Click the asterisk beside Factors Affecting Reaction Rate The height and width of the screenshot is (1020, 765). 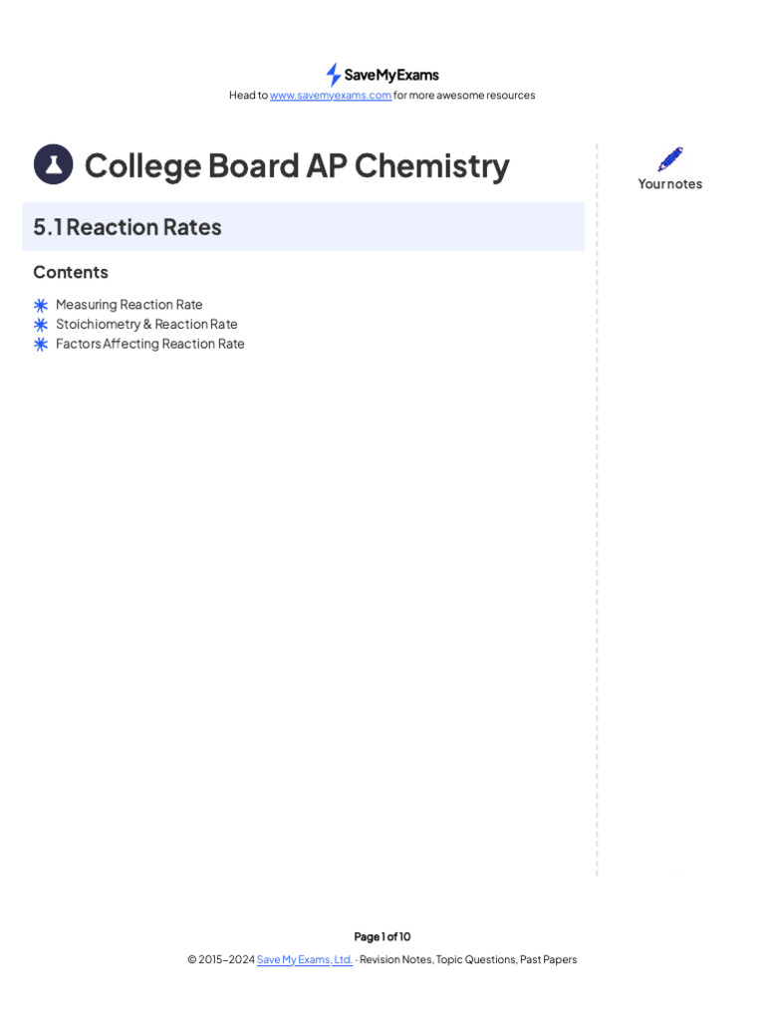coord(41,344)
